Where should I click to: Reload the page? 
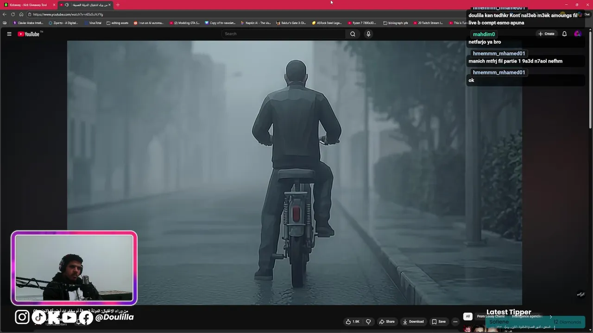point(13,14)
